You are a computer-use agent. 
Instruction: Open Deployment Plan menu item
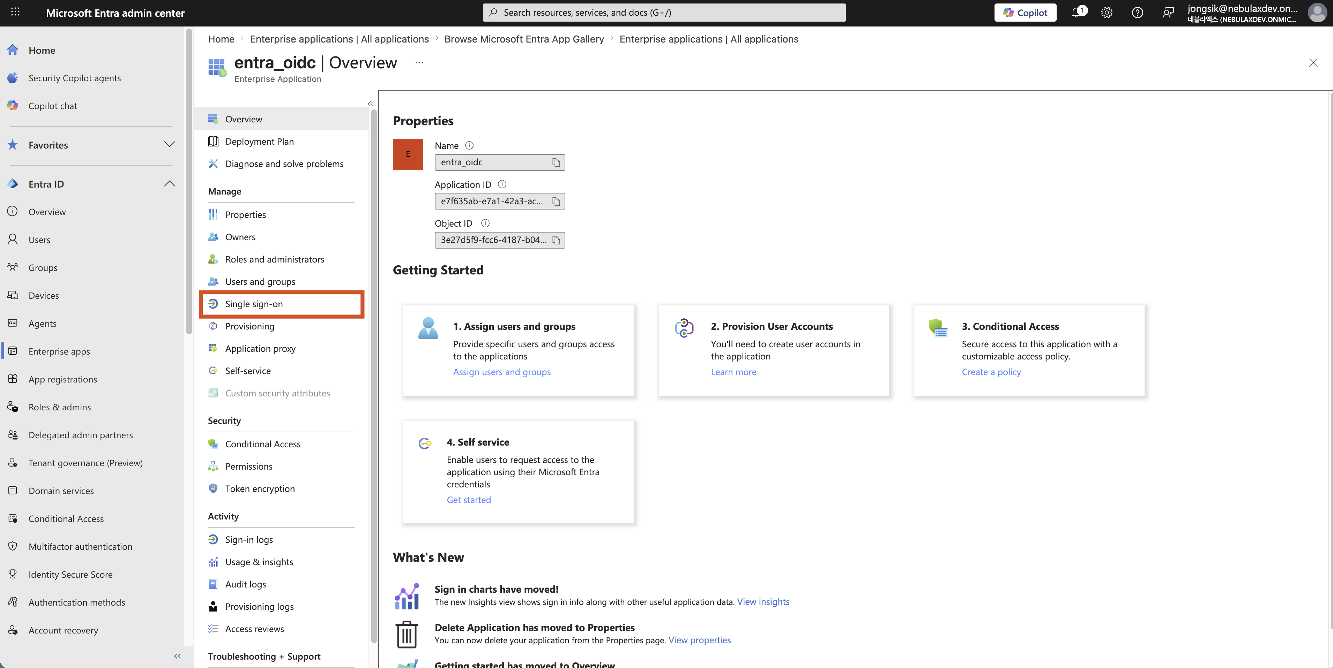pyautogui.click(x=259, y=142)
